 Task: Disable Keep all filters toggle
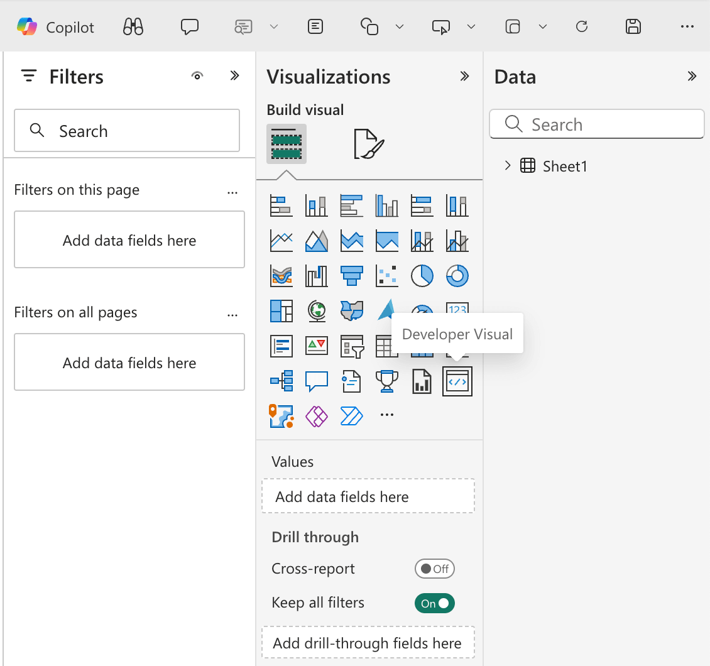(434, 603)
